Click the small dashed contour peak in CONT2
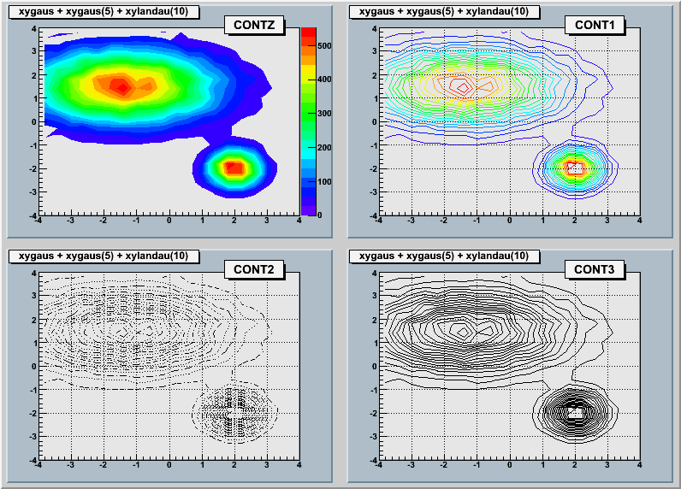Viewport: 681px width, 489px height. [x=234, y=412]
